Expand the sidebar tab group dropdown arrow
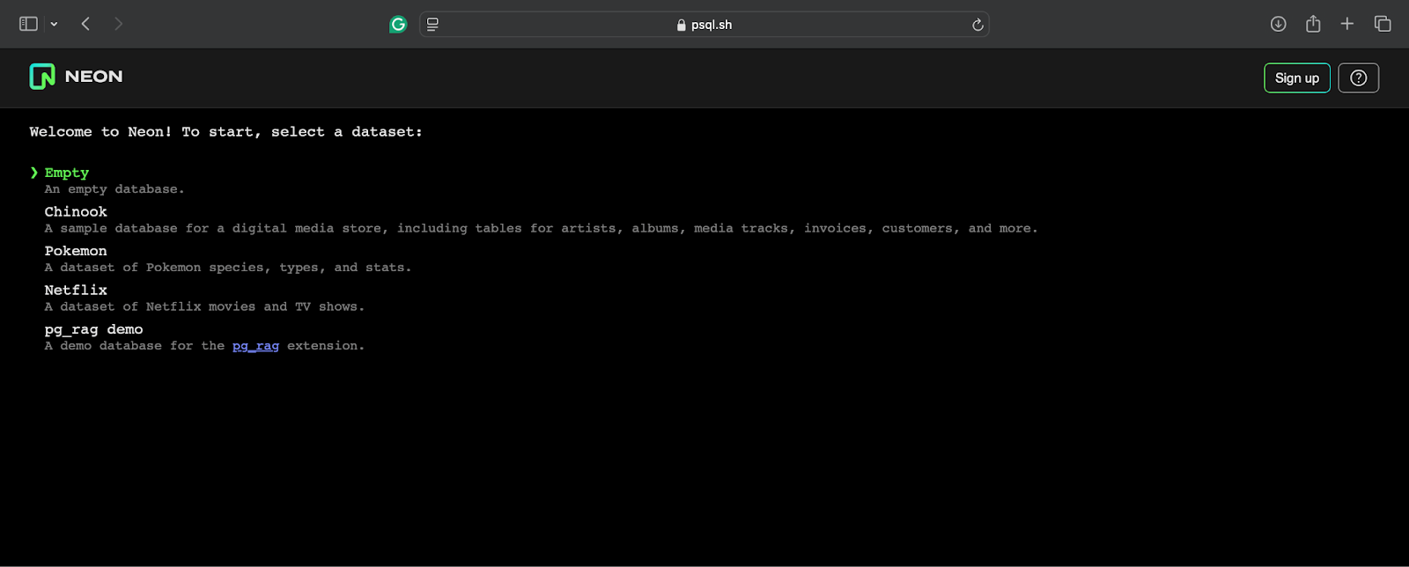 pos(54,25)
